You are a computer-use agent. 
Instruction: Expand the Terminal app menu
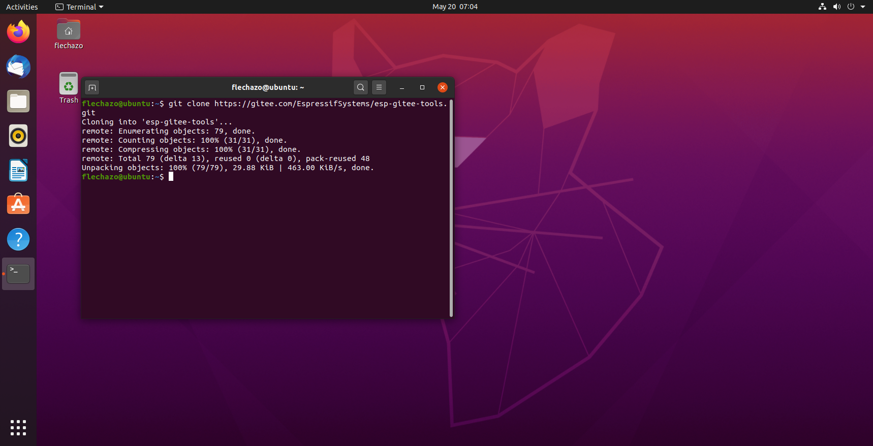79,7
